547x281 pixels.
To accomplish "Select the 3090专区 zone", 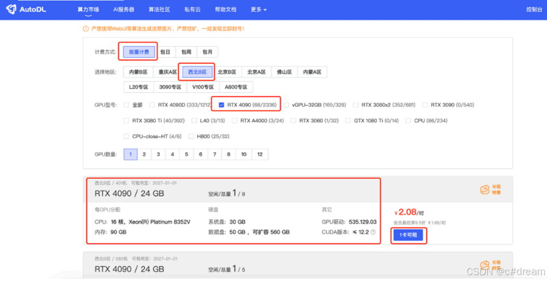I will pyautogui.click(x=170, y=87).
